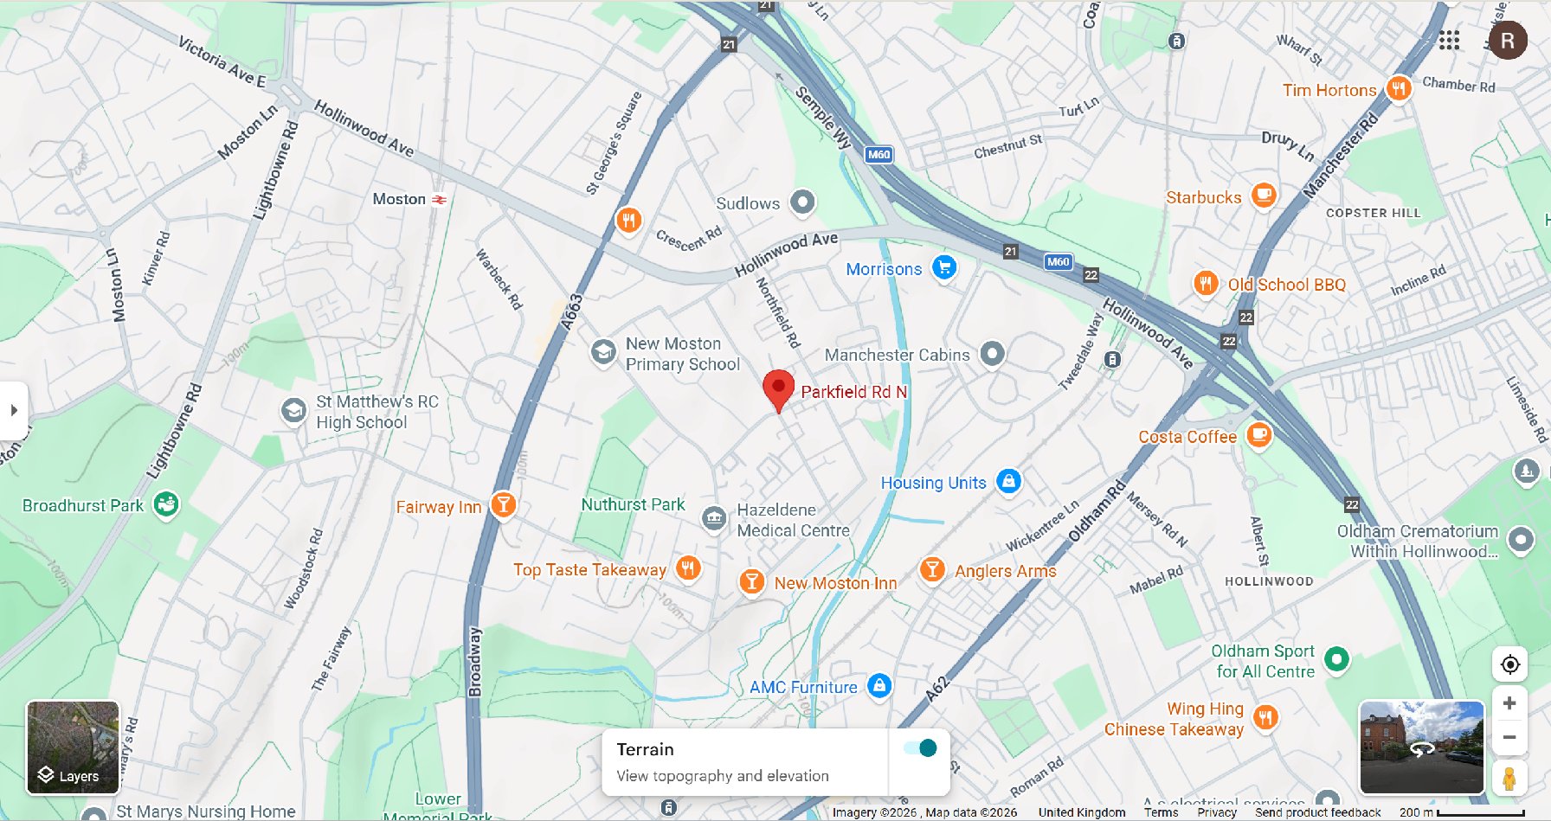Screen dimensions: 1551x821
Task: Open the Fairway Inn bar marker
Action: 503,505
